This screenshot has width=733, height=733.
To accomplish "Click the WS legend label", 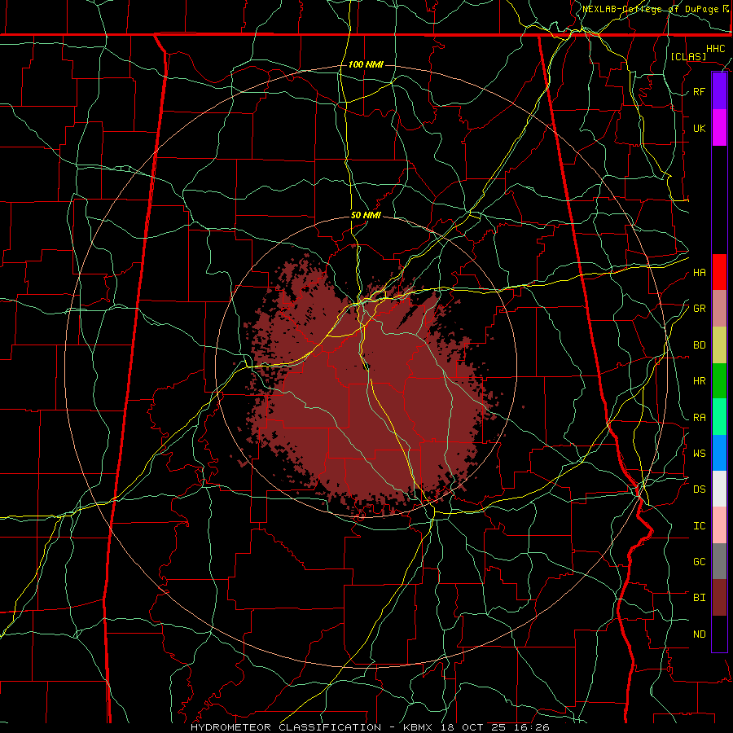I will tap(700, 453).
